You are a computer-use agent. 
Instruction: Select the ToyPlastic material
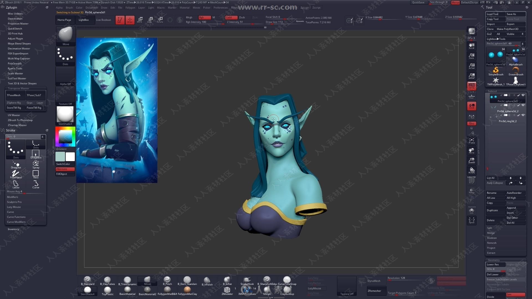pyautogui.click(x=108, y=291)
